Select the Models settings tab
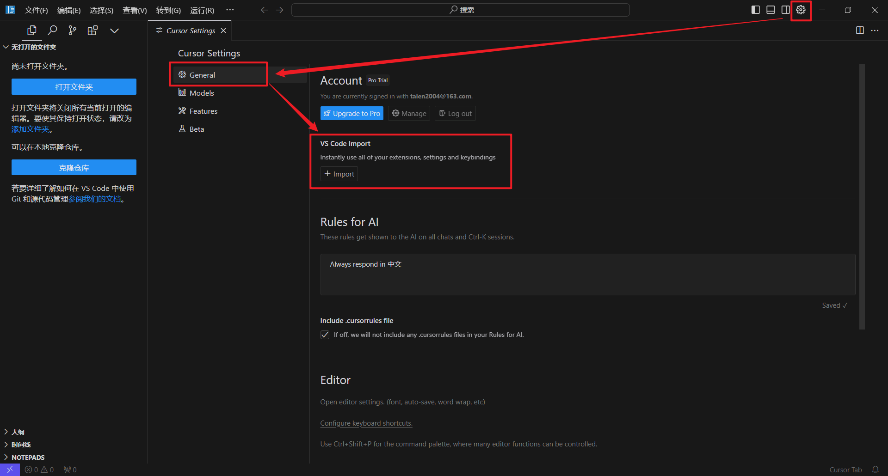 [x=202, y=93]
